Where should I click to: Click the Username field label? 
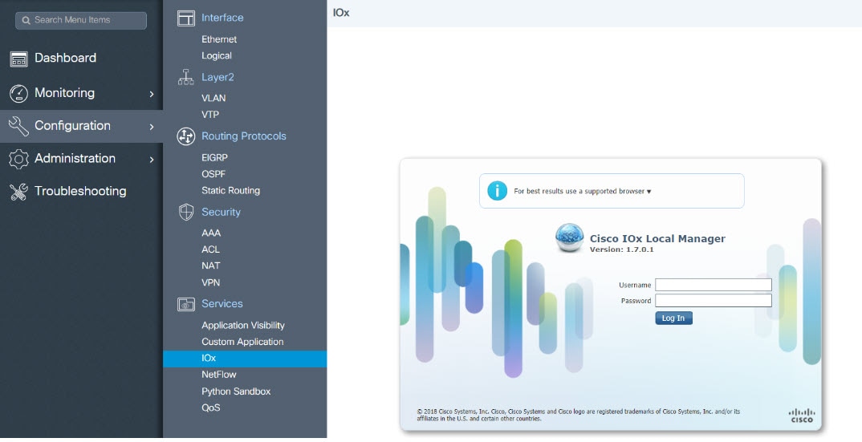click(x=635, y=286)
